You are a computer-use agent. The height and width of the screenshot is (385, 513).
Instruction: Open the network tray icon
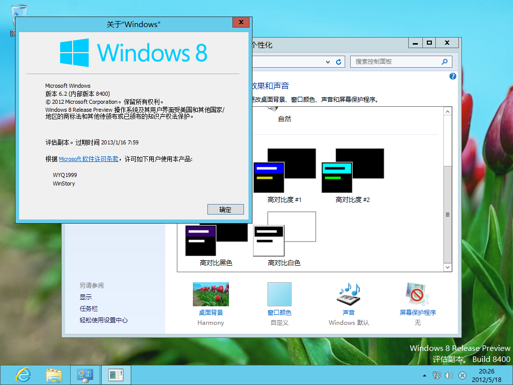point(436,375)
